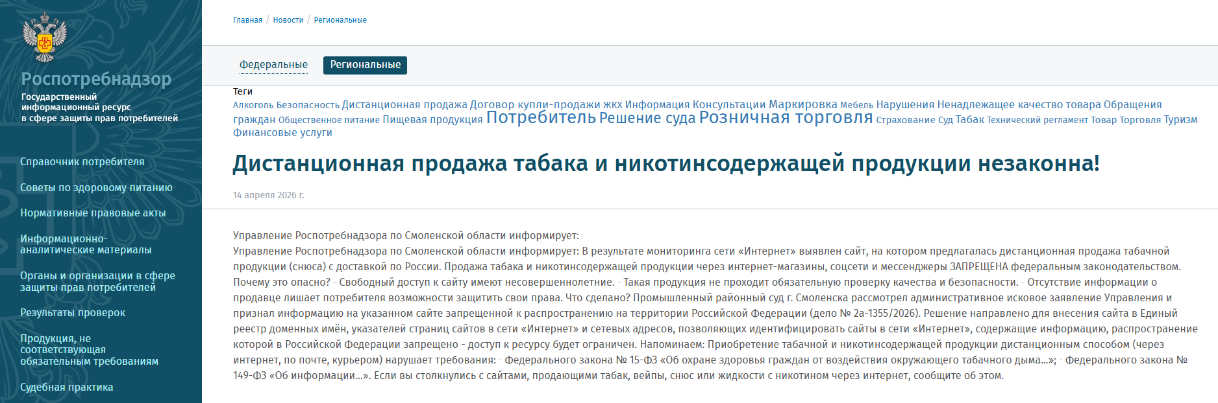Select the Технический регламент tag

tap(1038, 120)
